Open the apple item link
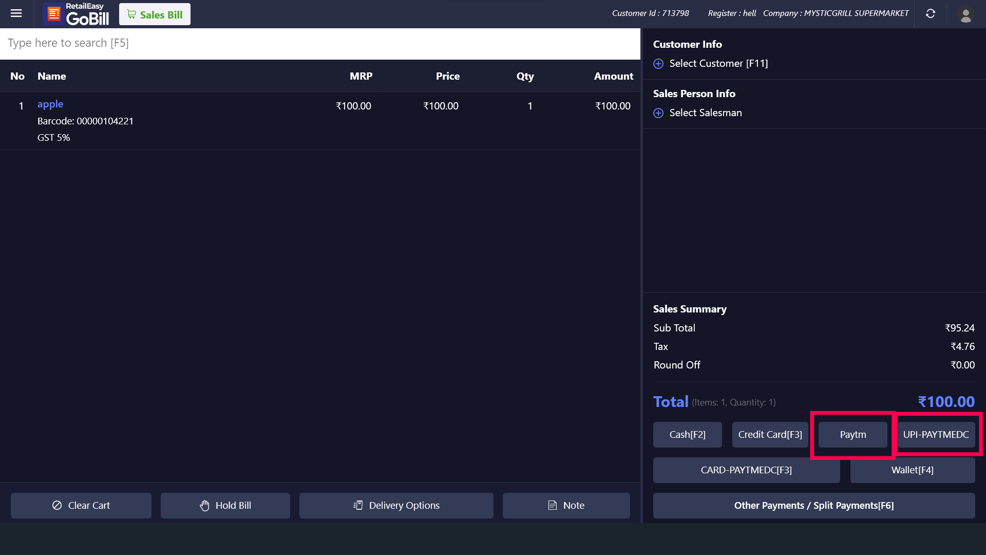This screenshot has width=986, height=555. click(50, 104)
